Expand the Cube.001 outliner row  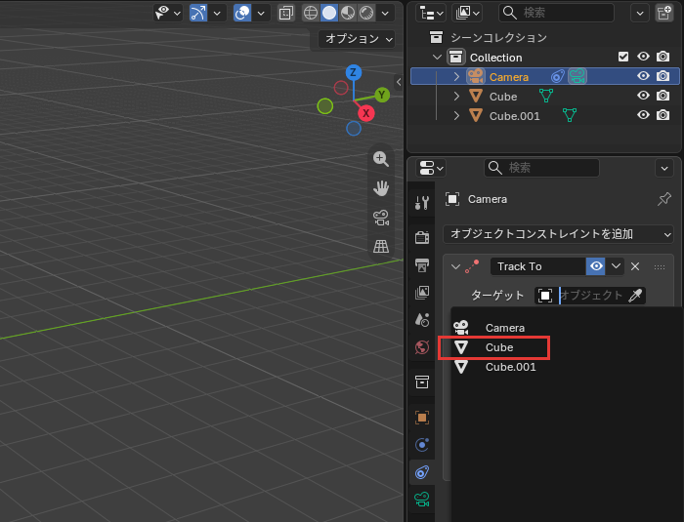[x=456, y=115]
